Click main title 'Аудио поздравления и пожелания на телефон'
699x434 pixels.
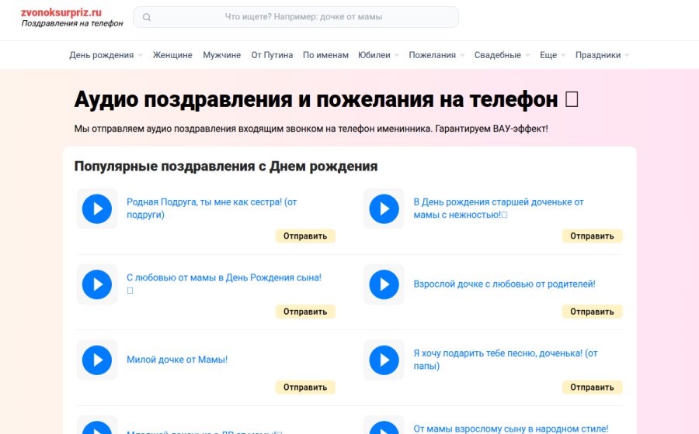click(x=326, y=99)
